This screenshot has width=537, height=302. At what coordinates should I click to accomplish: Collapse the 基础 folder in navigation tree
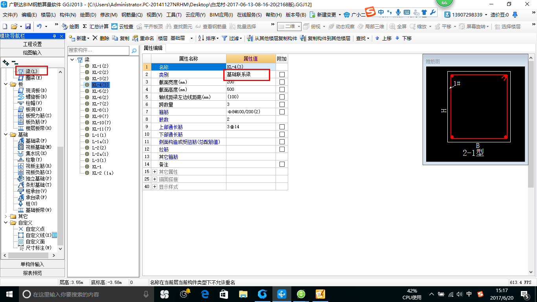[6, 134]
